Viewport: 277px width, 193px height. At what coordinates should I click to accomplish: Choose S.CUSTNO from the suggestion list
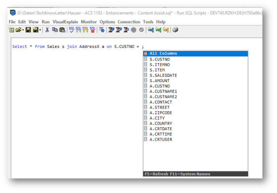click(x=195, y=59)
